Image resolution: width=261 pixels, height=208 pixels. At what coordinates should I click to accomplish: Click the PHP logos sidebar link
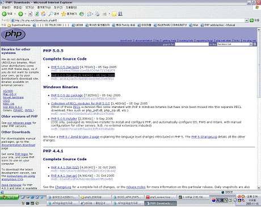(22, 154)
